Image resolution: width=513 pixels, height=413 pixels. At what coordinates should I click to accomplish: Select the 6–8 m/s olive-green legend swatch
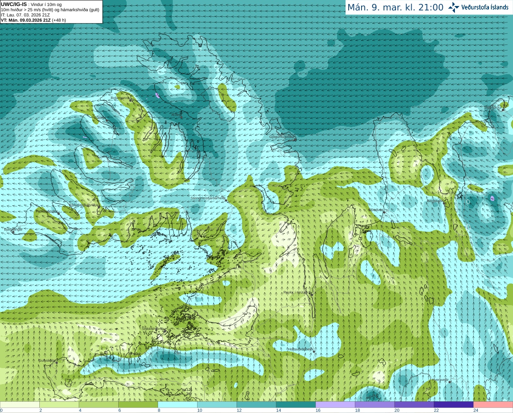tap(138, 405)
